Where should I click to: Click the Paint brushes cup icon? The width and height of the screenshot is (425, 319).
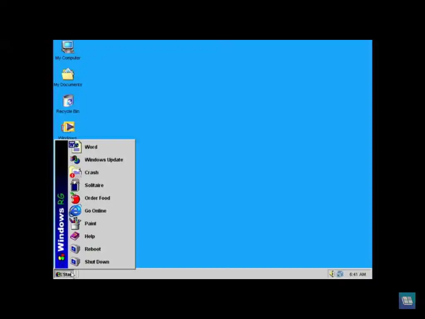(75, 223)
